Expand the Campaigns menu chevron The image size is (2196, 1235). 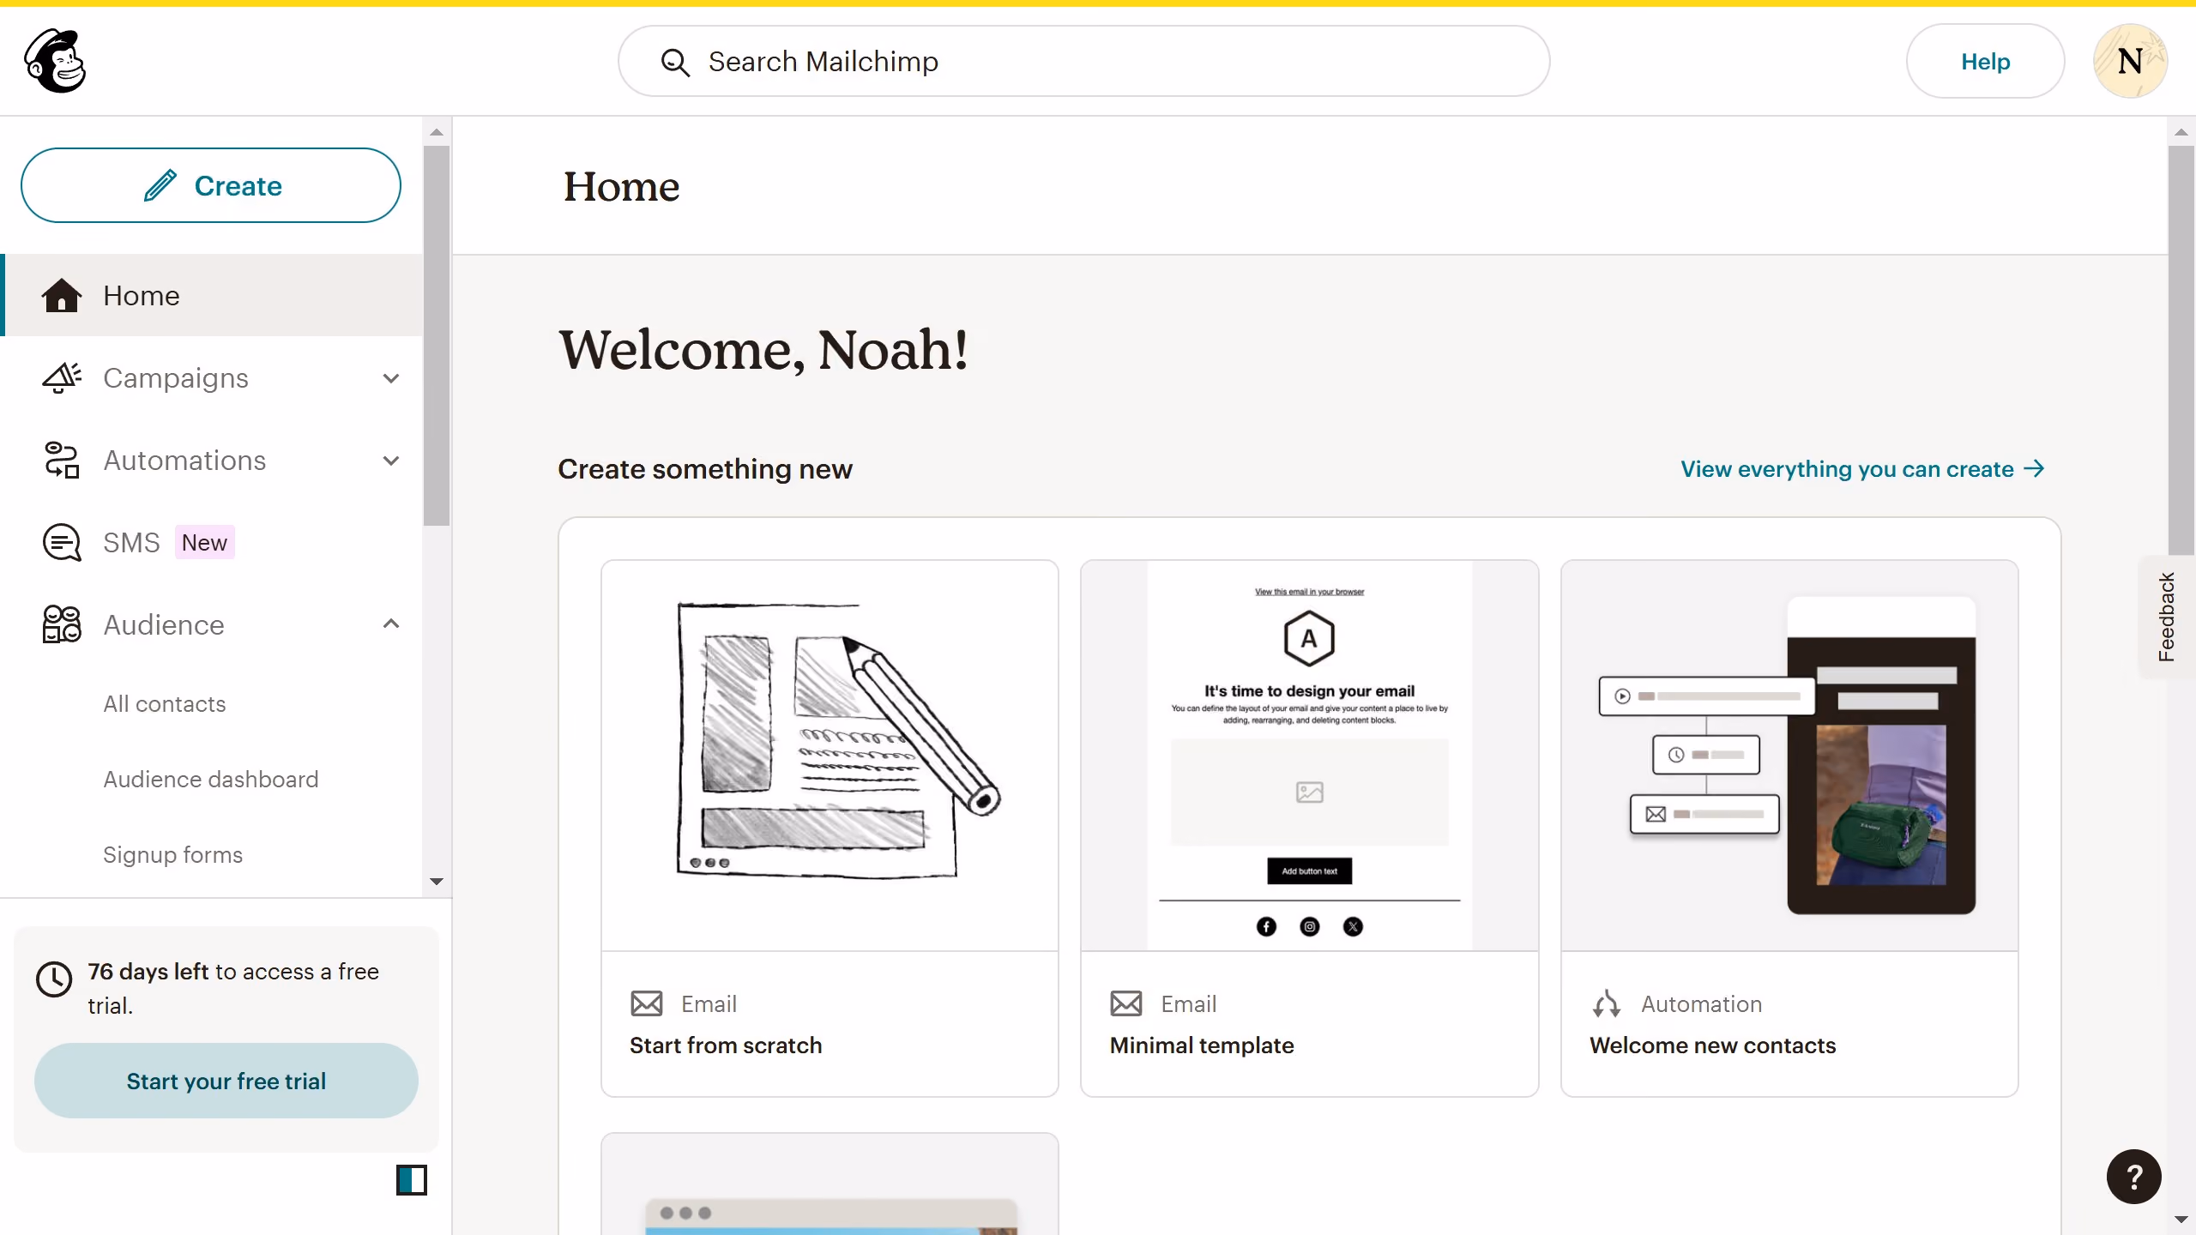391,378
